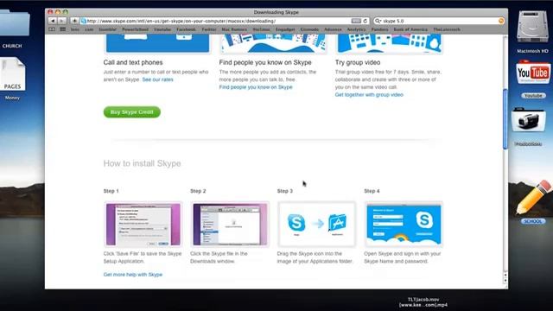553x311 pixels.
Task: Go back with the Safari back arrow
Action: click(x=53, y=21)
